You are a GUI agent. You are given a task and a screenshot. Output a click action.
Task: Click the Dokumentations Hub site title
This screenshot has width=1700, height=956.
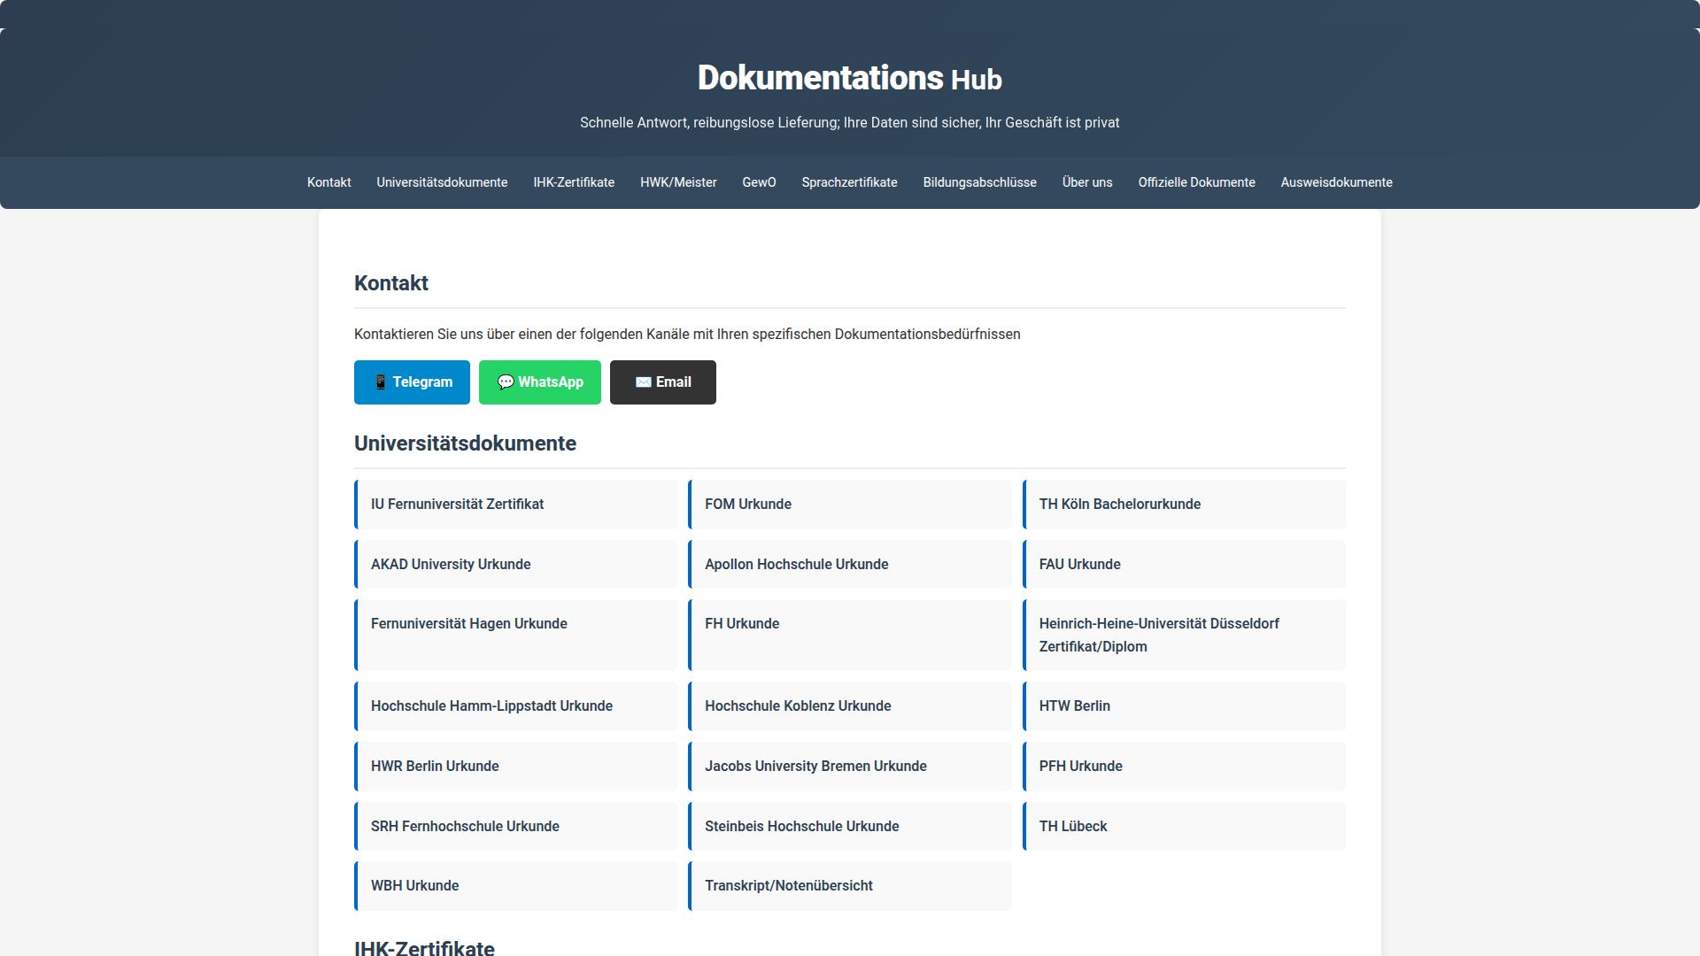(850, 78)
